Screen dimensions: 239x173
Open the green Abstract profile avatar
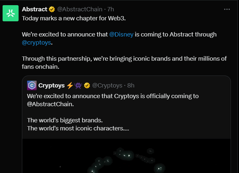(11, 13)
